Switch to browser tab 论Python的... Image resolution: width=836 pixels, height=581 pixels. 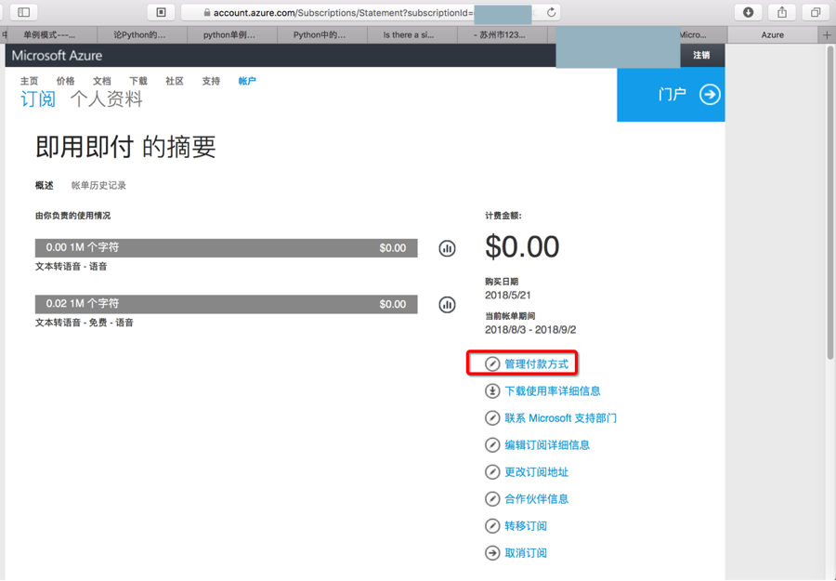[142, 34]
